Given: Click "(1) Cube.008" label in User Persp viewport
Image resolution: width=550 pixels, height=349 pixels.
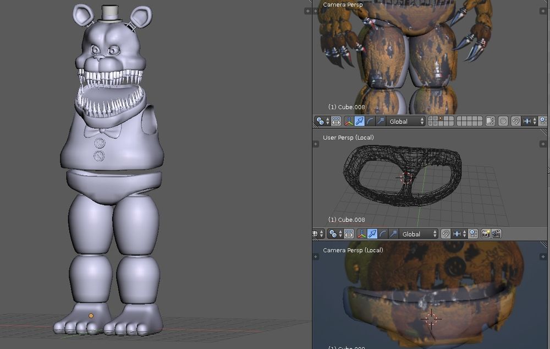Looking at the screenshot, I should pyautogui.click(x=346, y=220).
